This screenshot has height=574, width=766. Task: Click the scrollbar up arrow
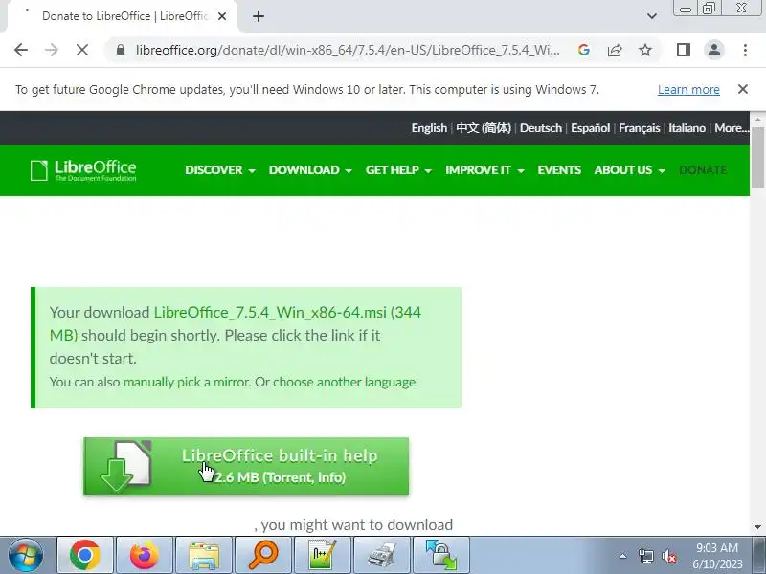pyautogui.click(x=757, y=119)
